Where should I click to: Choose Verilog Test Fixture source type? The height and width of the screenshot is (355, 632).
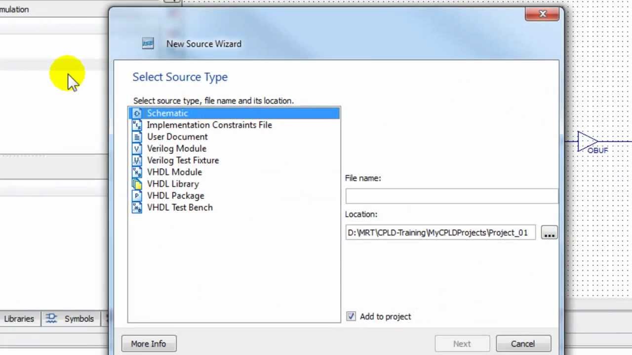(x=234, y=161)
